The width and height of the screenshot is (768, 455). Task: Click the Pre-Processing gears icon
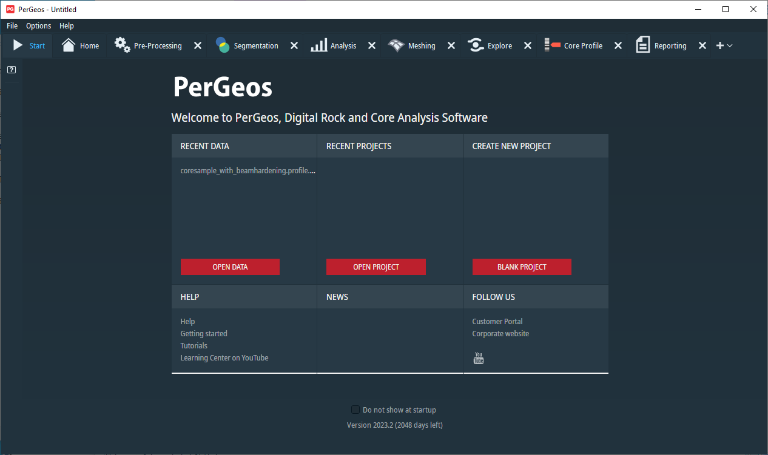[x=122, y=45]
